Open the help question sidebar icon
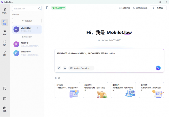 point(5,99)
